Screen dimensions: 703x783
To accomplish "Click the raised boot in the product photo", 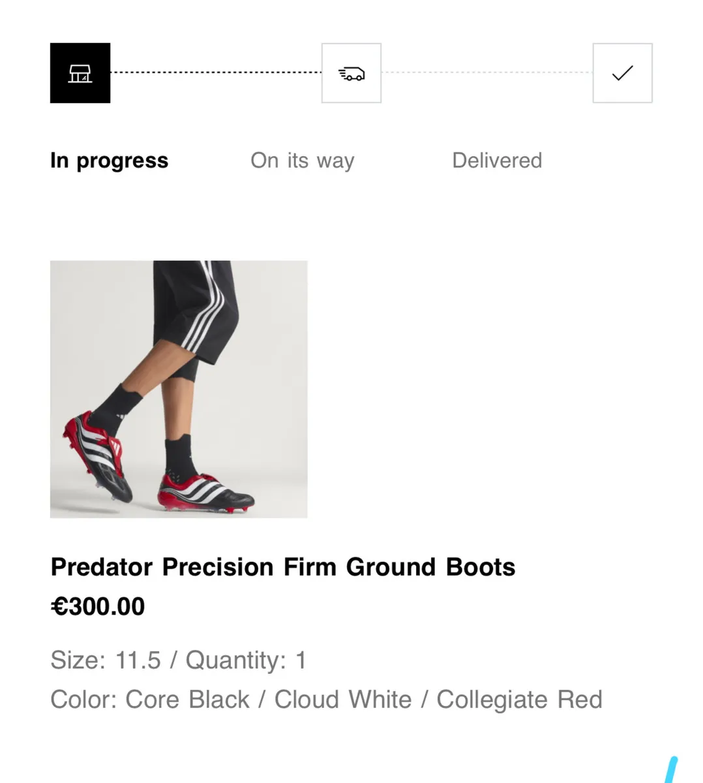I will tap(98, 457).
